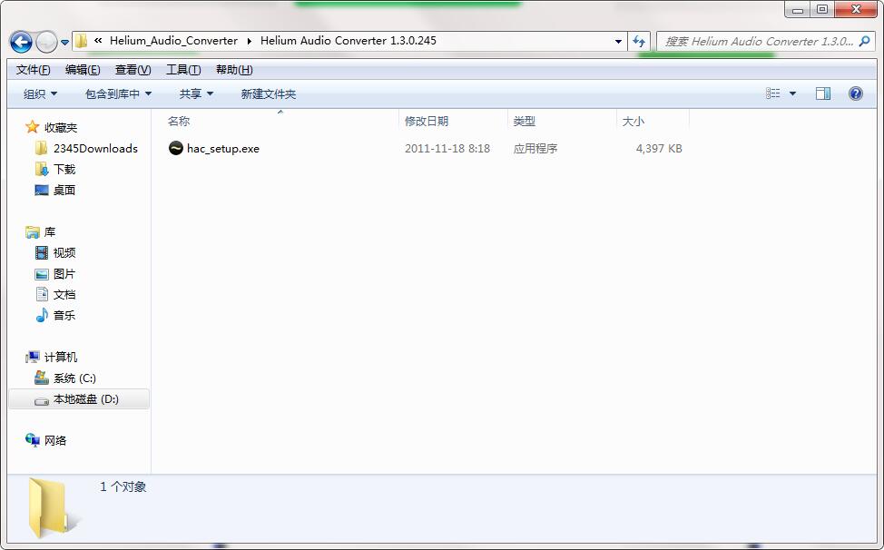Image resolution: width=884 pixels, height=550 pixels.
Task: Click the 网络 network icon
Action: click(33, 440)
